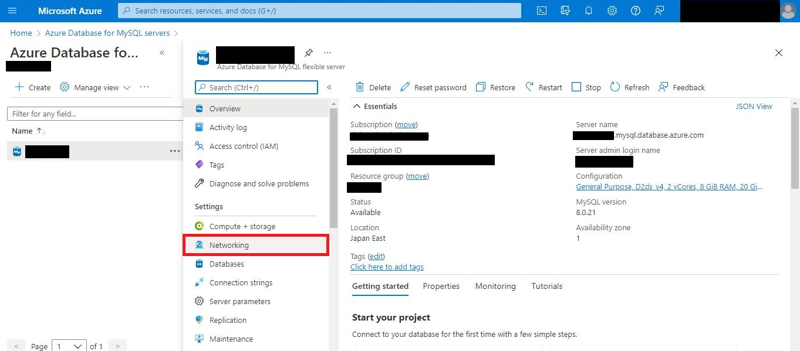Open Directories and subscriptions filter icon
Viewport: 800px width, 351px height.
click(565, 11)
